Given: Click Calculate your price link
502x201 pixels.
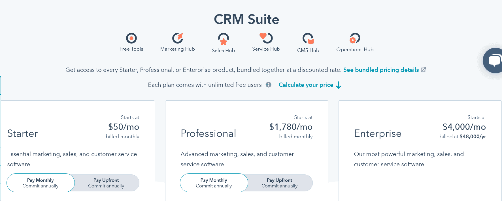Looking at the screenshot, I should 306,85.
